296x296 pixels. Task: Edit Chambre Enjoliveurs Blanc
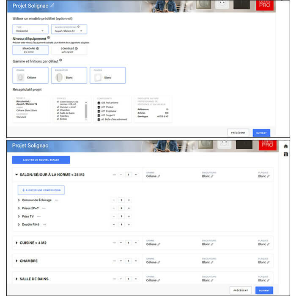(x=212, y=262)
